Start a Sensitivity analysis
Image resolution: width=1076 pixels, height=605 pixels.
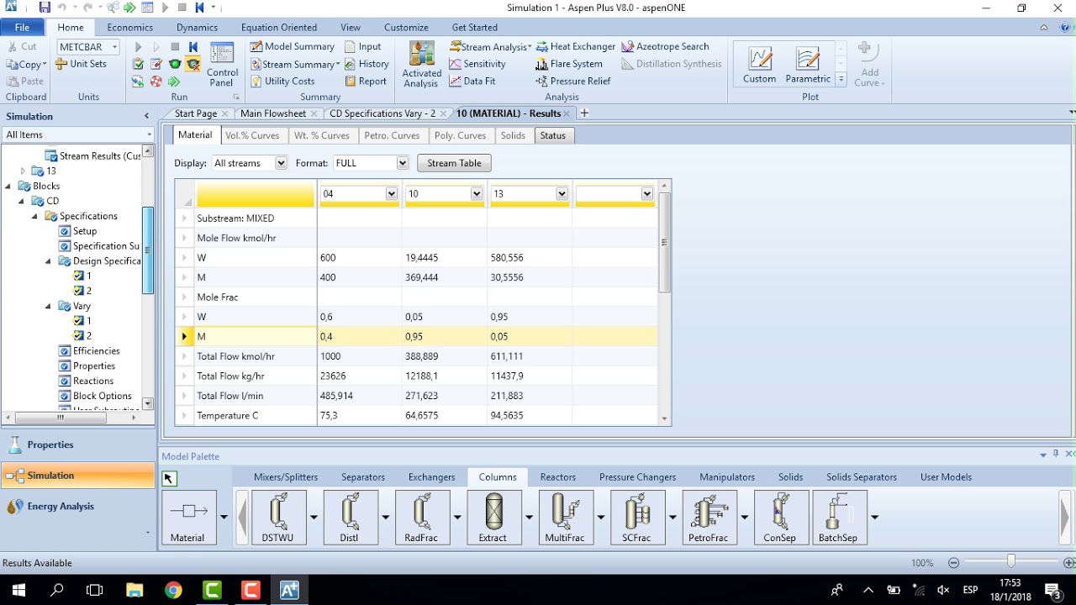coord(477,64)
